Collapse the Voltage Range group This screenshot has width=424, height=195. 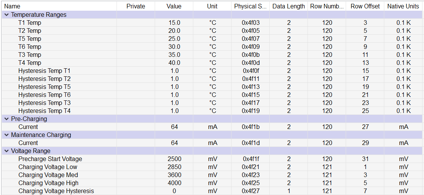6,151
